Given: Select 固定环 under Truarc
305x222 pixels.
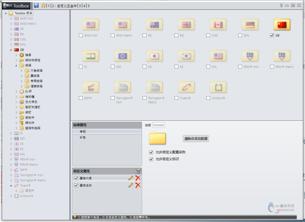Looking at the screenshot, I should (30, 191).
